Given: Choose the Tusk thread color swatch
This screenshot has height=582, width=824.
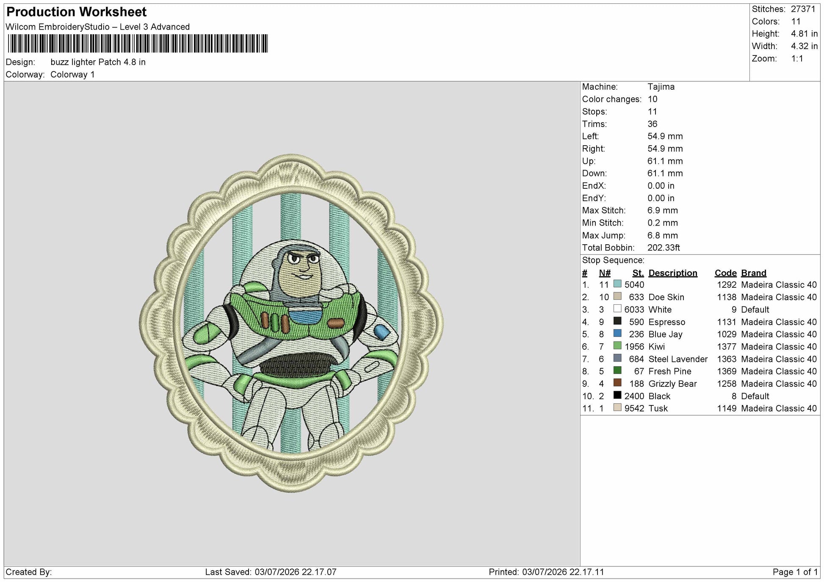Looking at the screenshot, I should [x=617, y=408].
